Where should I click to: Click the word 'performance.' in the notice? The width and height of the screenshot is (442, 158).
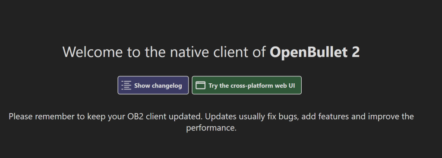tap(211, 128)
